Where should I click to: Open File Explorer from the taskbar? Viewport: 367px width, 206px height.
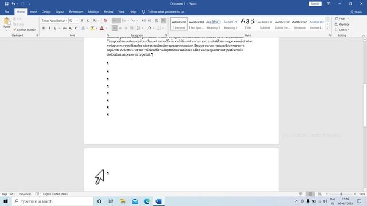123,201
